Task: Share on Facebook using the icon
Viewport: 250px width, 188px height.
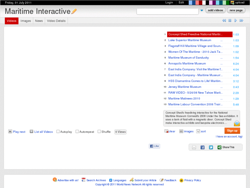Action: click(x=203, y=147)
